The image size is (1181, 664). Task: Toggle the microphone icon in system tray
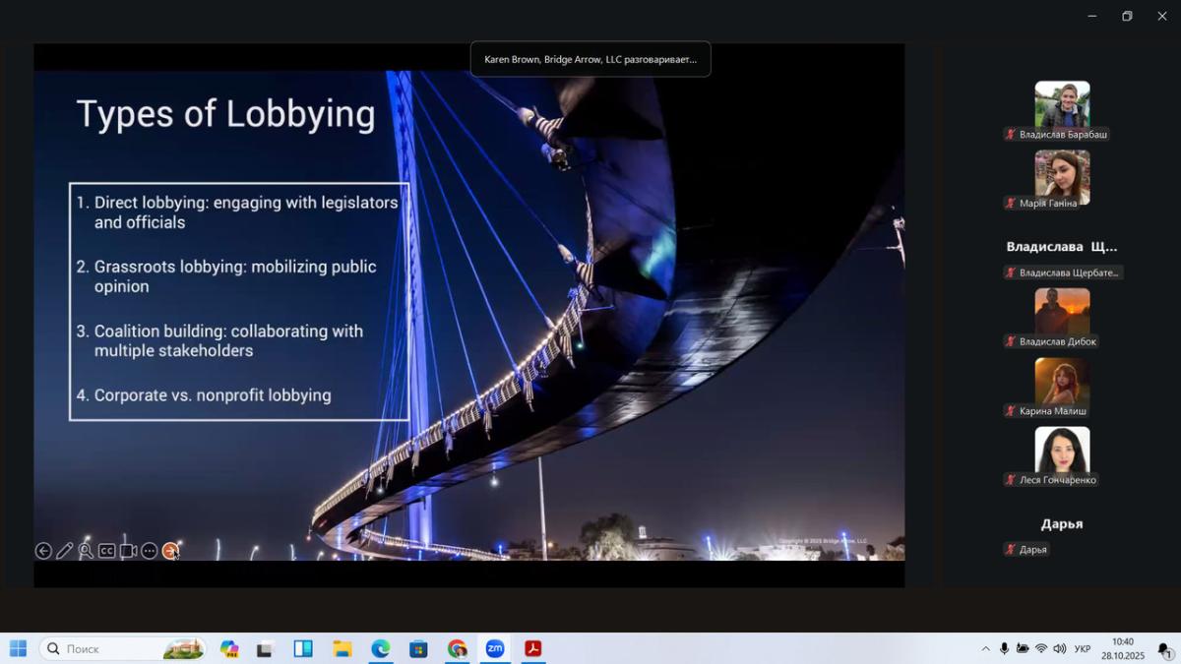(x=1004, y=649)
